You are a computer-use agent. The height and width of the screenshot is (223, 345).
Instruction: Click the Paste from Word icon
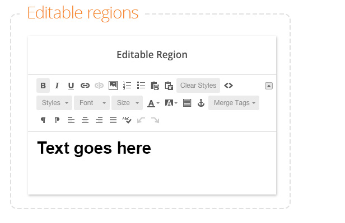(x=169, y=86)
